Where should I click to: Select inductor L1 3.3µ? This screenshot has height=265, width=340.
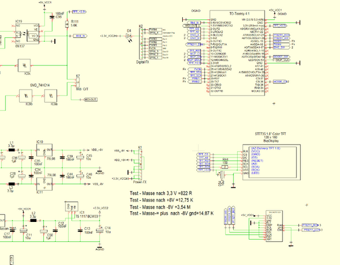click(11, 150)
